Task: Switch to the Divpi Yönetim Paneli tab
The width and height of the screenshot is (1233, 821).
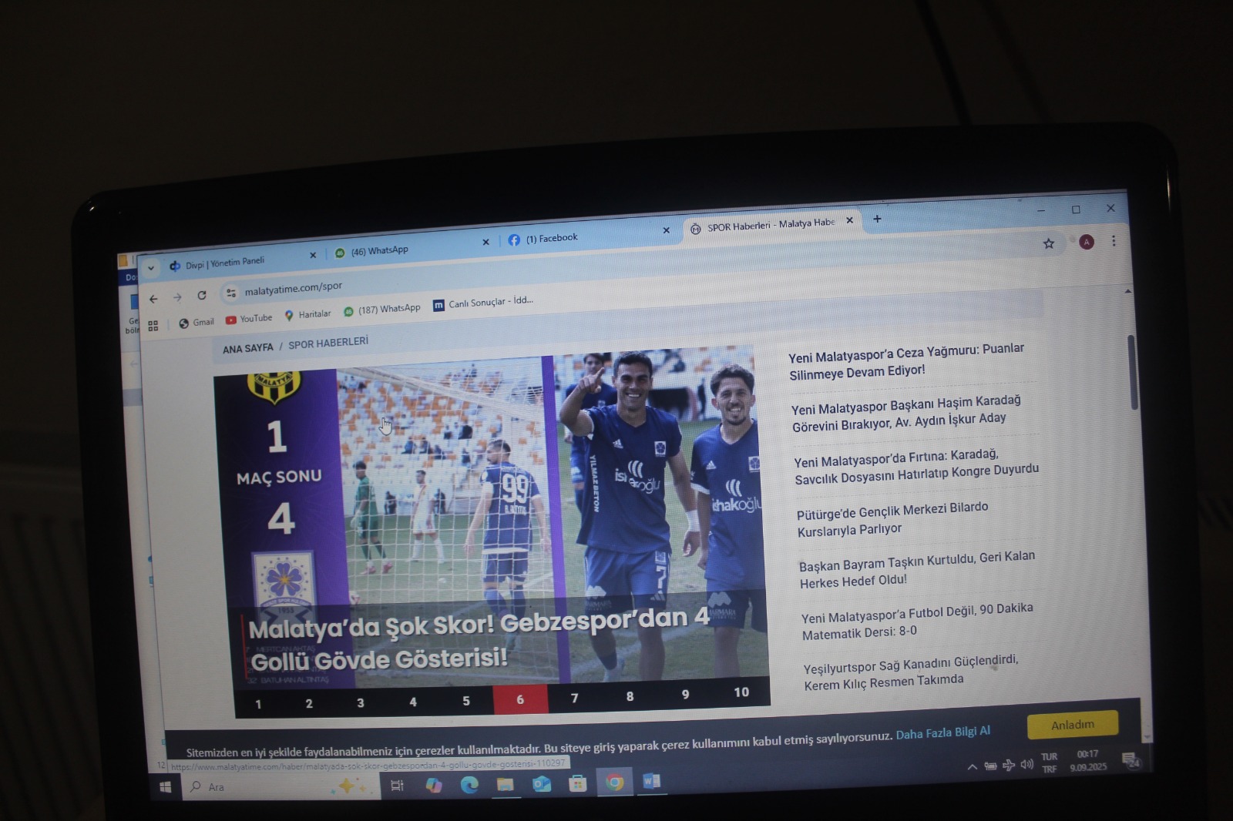Action: tap(224, 263)
